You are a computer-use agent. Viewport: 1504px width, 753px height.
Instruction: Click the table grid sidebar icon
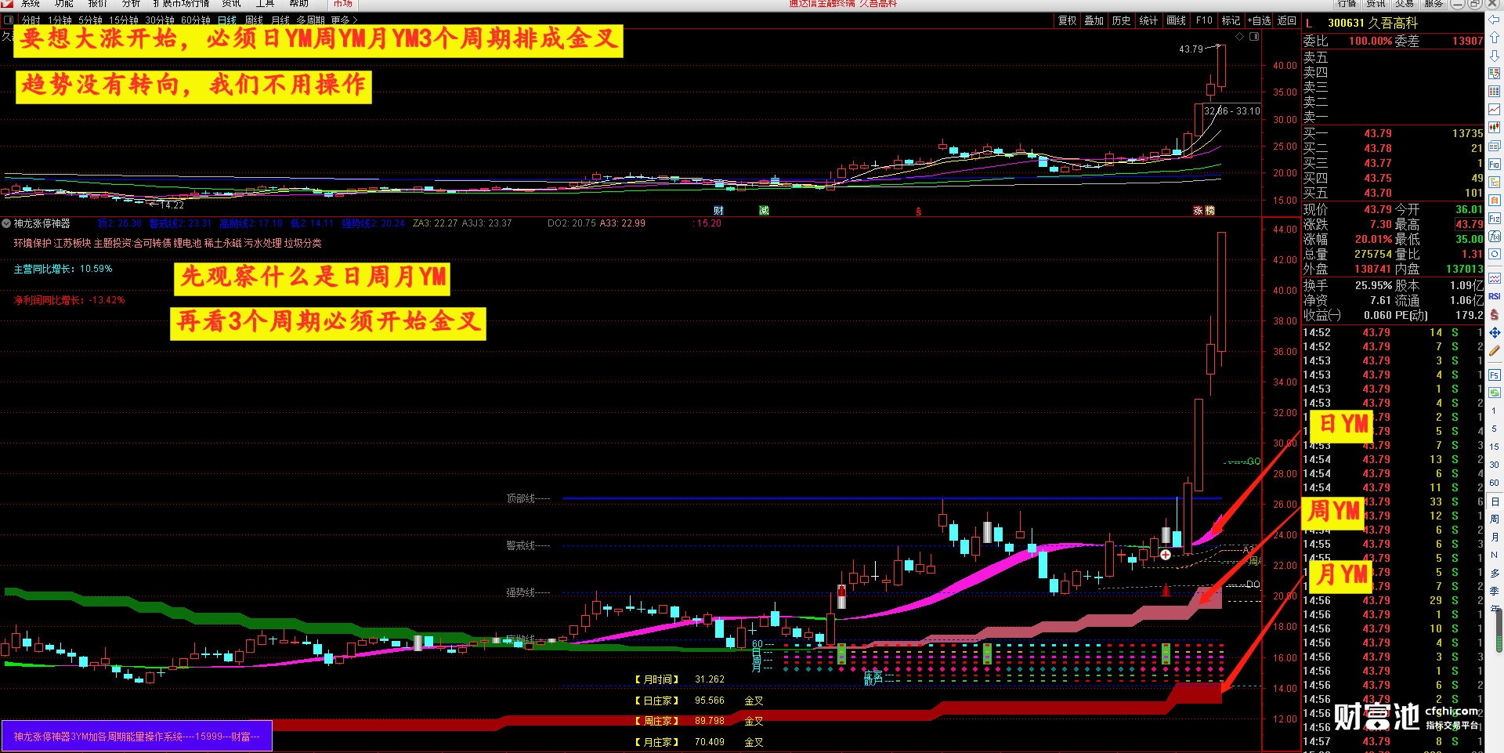click(1495, 92)
